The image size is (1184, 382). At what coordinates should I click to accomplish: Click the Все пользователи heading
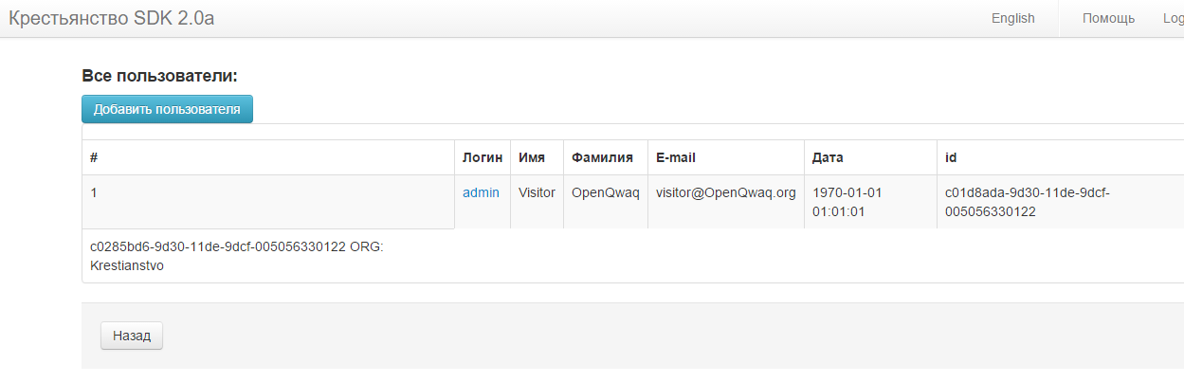coord(159,76)
